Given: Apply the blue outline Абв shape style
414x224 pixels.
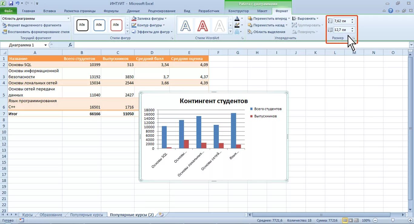Looking at the screenshot, I should (x=99, y=25).
